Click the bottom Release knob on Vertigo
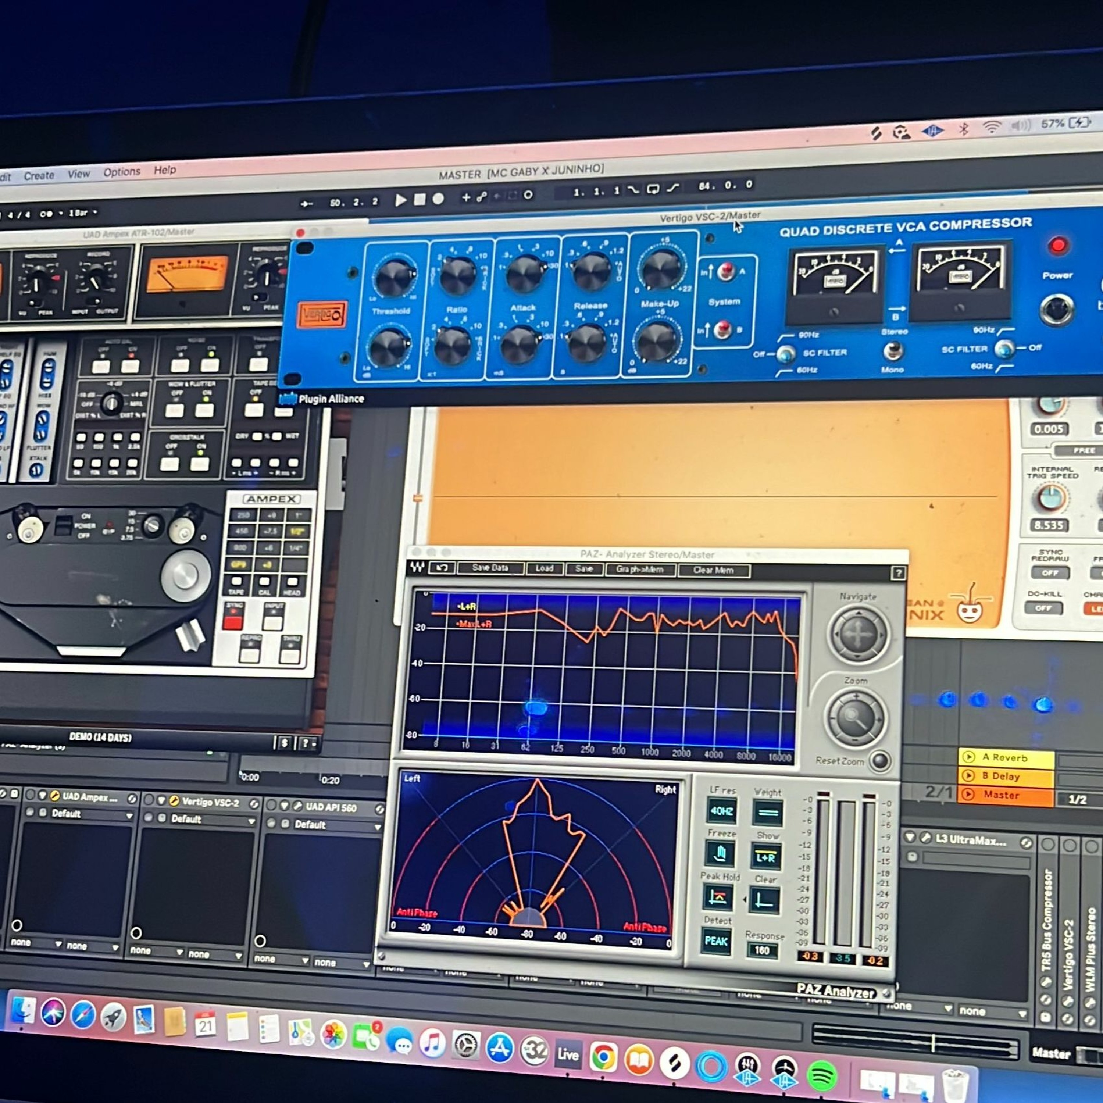 (586, 343)
